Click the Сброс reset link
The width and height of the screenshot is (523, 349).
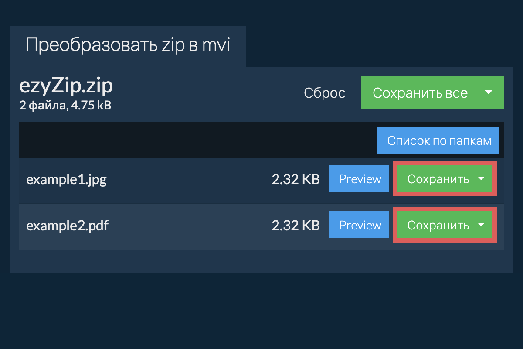click(324, 93)
